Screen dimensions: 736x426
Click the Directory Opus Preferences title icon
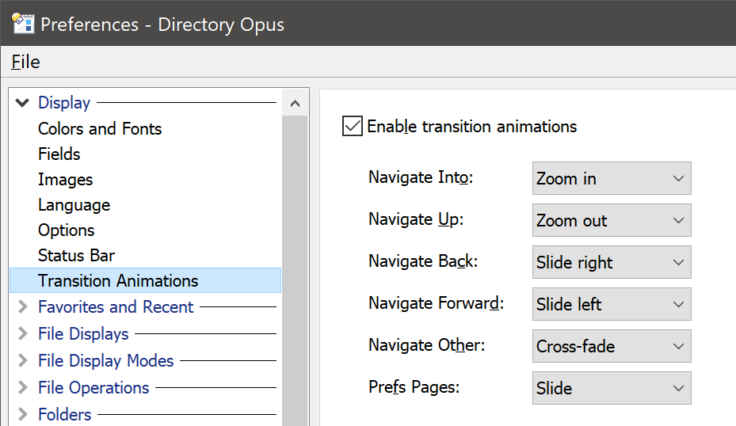(23, 24)
